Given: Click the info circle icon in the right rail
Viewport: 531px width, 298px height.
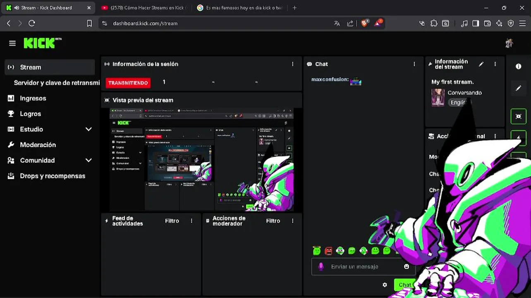Looking at the screenshot, I should (519, 67).
